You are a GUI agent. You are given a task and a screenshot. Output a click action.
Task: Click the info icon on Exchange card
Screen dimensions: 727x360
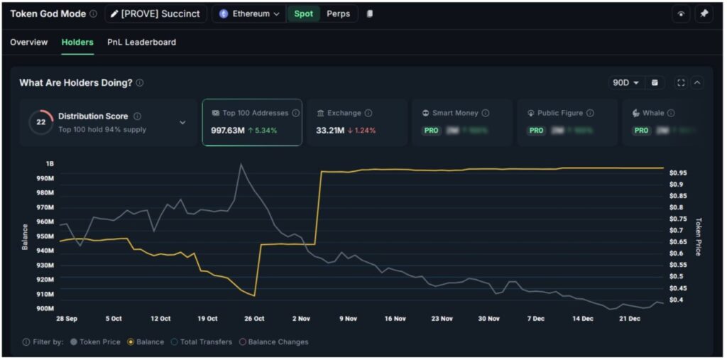pyautogui.click(x=368, y=114)
